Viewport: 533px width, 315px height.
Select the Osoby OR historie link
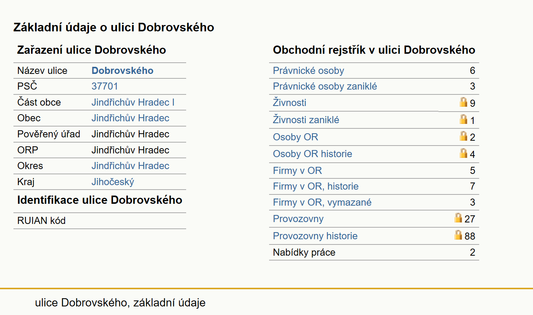click(312, 154)
